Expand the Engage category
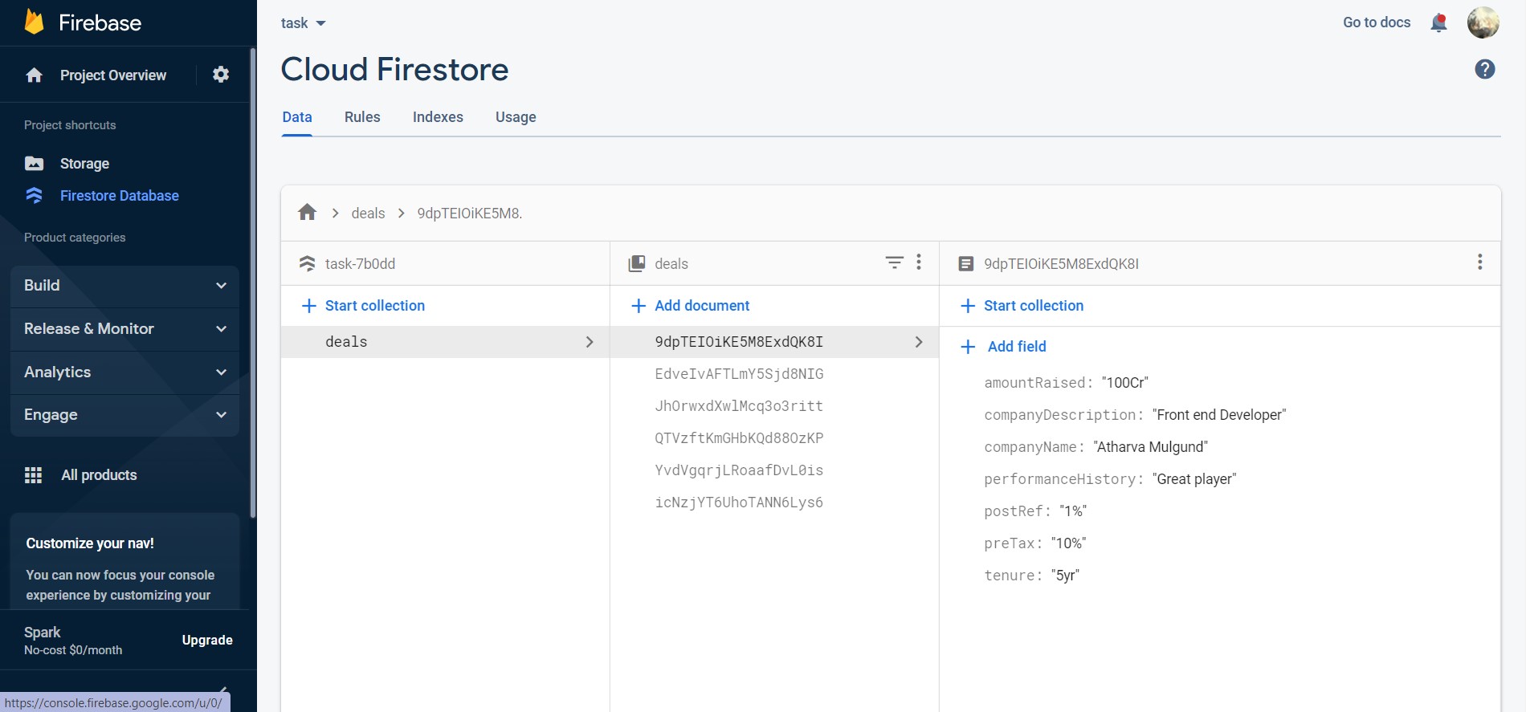Viewport: 1526px width, 712px height. tap(124, 415)
